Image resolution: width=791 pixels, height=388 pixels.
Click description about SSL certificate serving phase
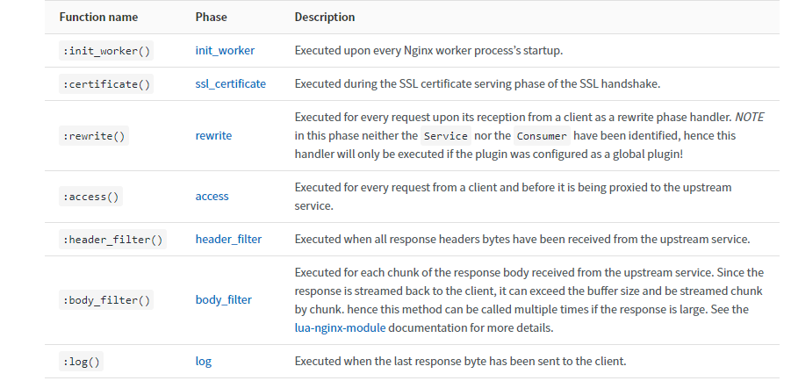click(478, 83)
